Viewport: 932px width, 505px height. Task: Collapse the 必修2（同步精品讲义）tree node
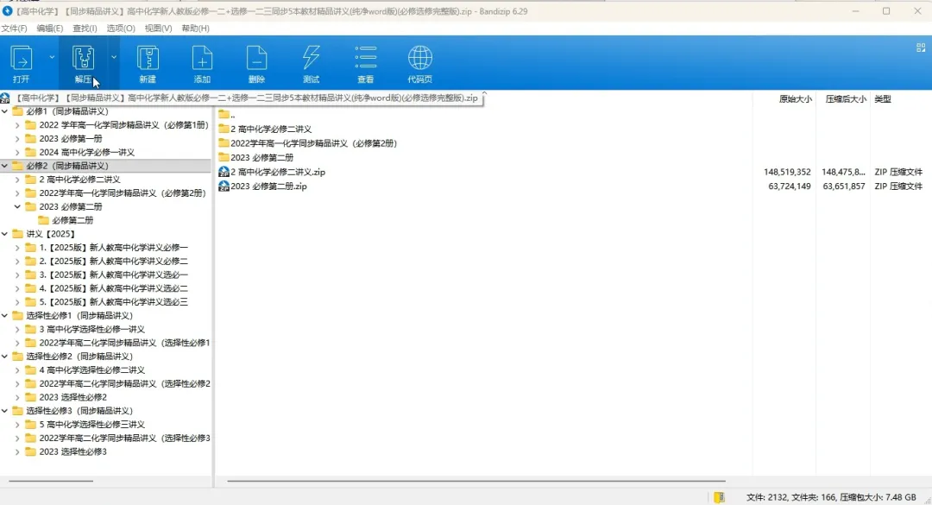coord(5,166)
